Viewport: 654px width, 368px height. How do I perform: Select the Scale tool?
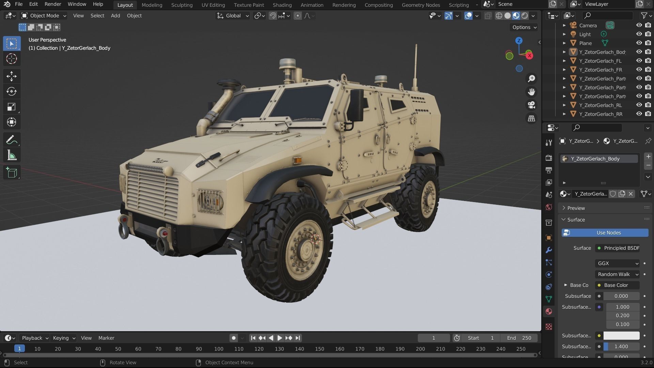click(12, 107)
